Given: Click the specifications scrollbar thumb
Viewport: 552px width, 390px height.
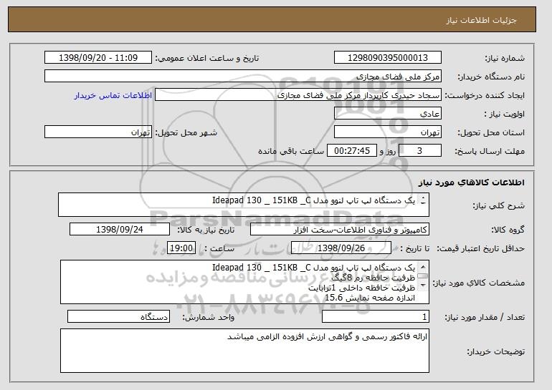Looking at the screenshot, I should (423, 276).
